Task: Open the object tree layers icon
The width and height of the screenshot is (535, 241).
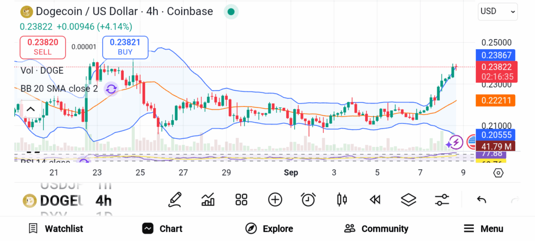Action: click(x=408, y=199)
